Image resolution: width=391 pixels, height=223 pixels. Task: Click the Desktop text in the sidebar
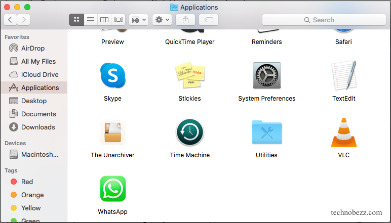[x=34, y=101]
